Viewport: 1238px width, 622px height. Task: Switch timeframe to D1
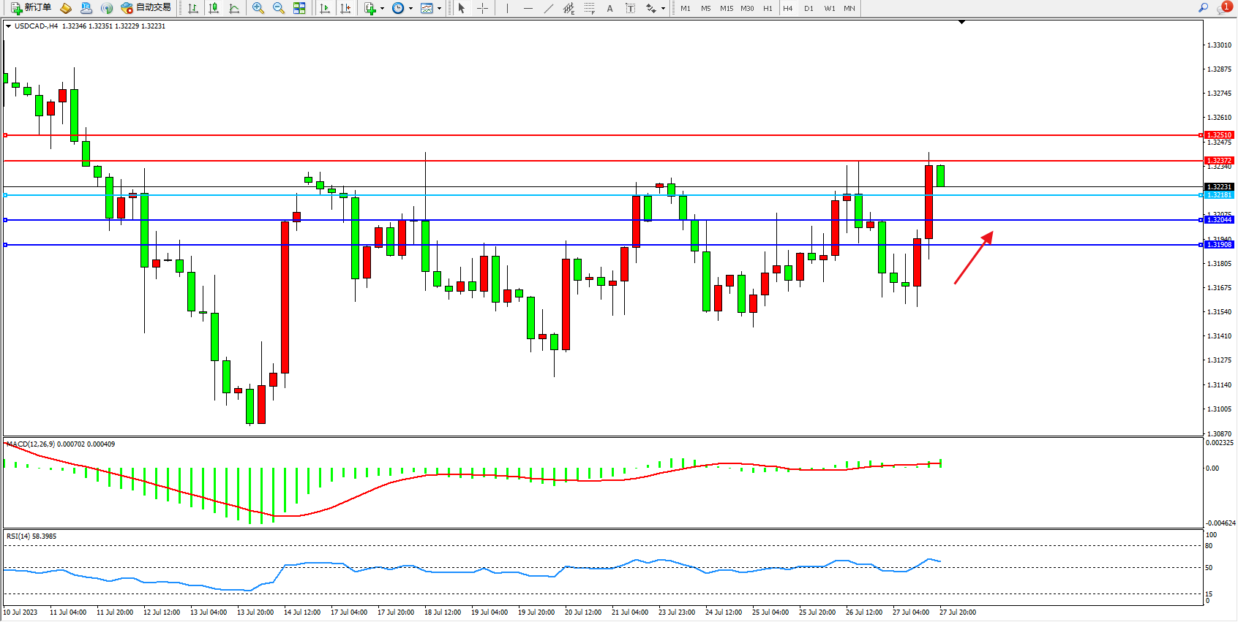(809, 8)
